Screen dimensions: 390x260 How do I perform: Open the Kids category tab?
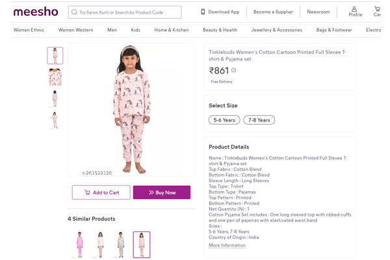pyautogui.click(x=135, y=30)
